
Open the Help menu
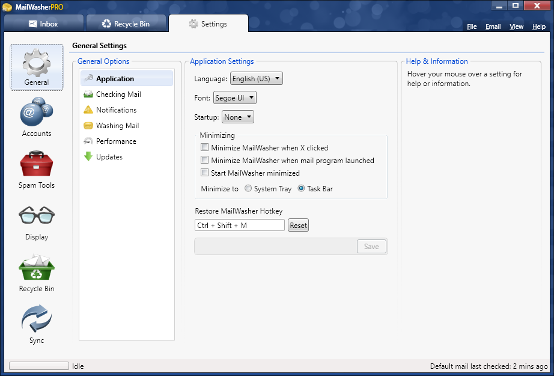click(539, 26)
